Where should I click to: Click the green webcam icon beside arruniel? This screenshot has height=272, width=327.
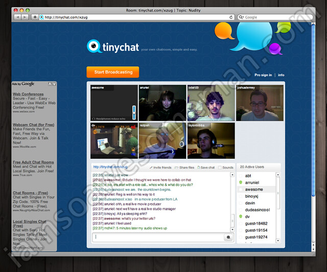click(241, 183)
